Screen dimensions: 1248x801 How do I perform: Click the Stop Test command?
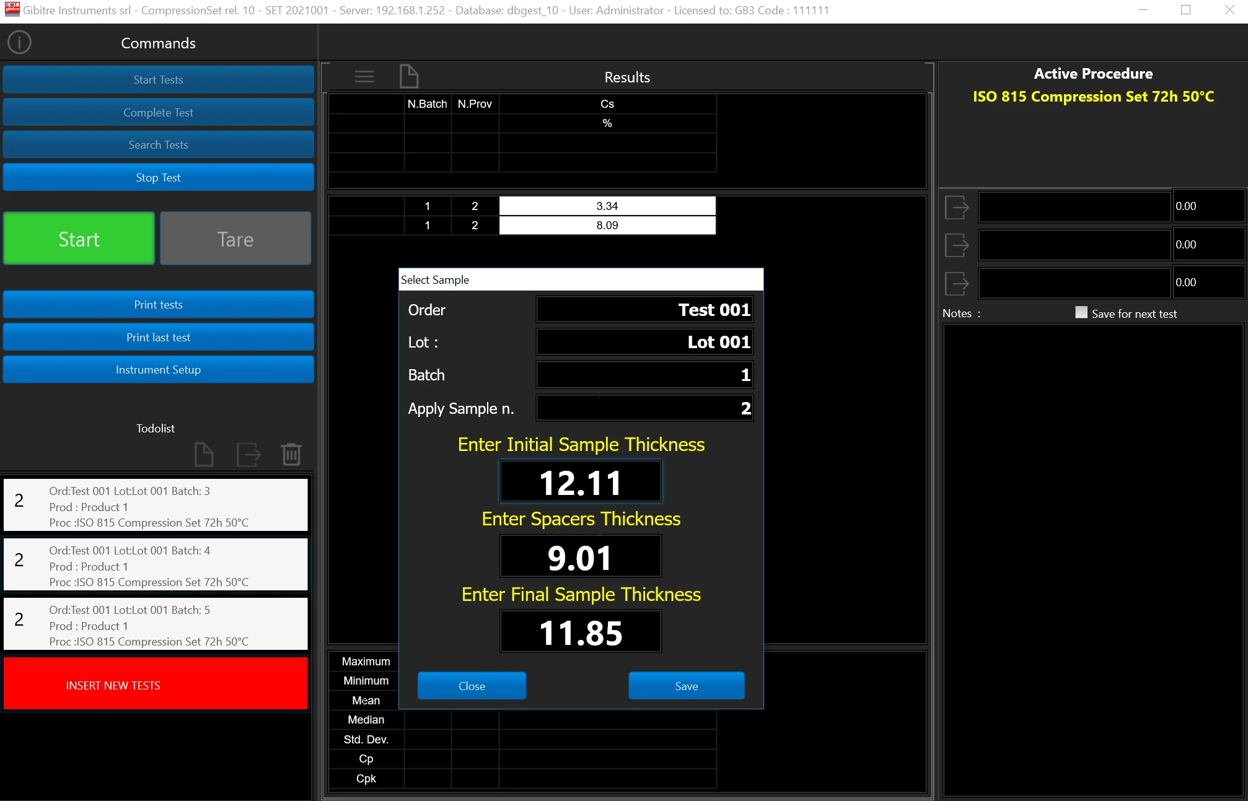158,178
